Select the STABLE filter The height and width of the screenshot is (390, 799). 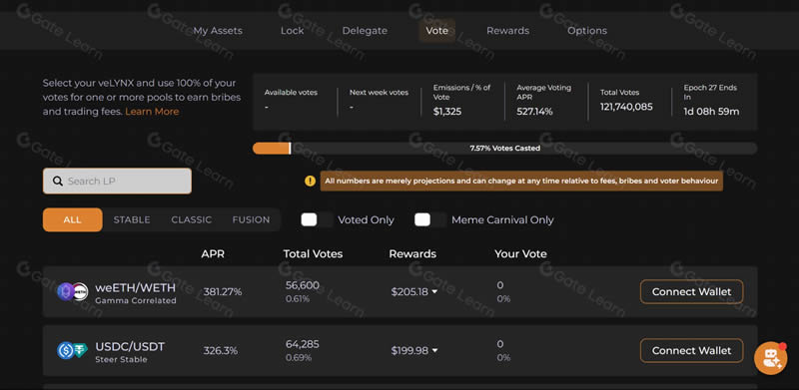(x=132, y=220)
